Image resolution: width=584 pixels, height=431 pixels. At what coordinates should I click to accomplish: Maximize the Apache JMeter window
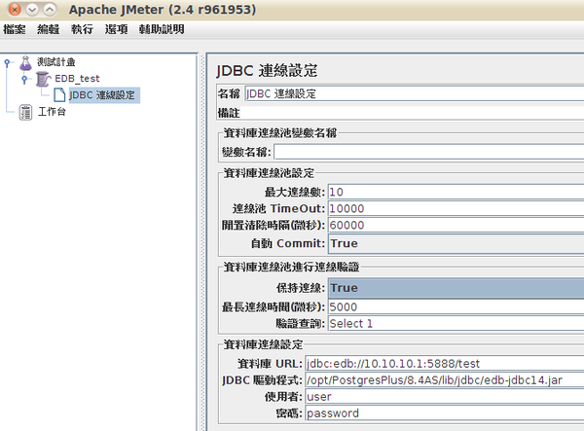pyautogui.click(x=50, y=10)
